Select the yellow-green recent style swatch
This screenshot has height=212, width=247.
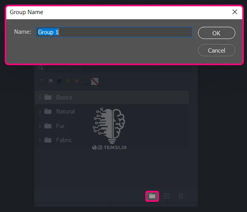(x=68, y=81)
